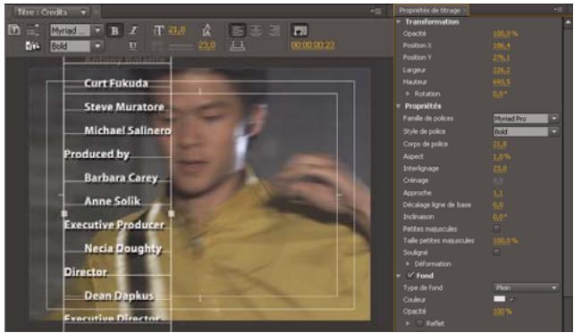574x333 pixels.
Task: Click the Fond Opacité 100 % value
Action: coord(502,312)
